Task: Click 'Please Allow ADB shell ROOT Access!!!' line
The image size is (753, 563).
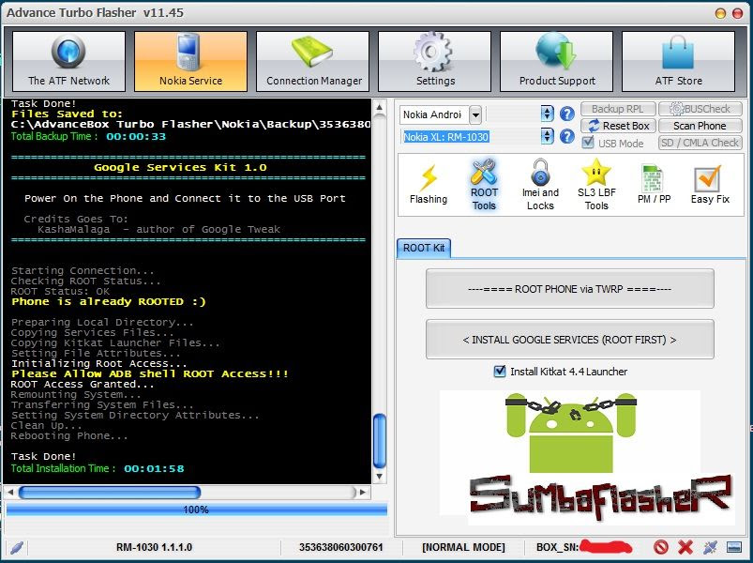Action: click(x=150, y=373)
